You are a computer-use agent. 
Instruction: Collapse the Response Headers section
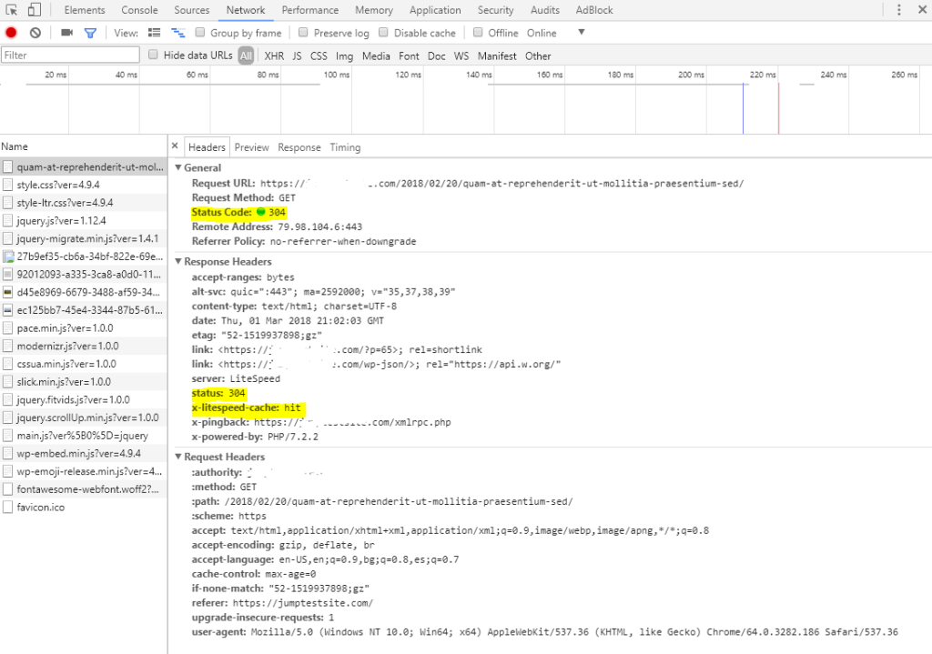click(x=178, y=262)
